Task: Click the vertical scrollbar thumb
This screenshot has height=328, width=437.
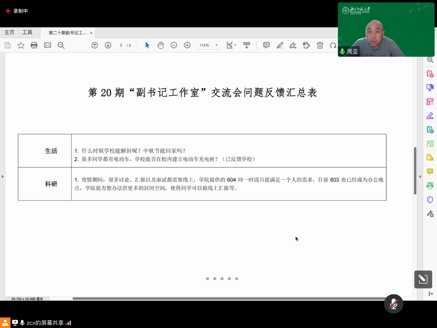Action: click(415, 171)
